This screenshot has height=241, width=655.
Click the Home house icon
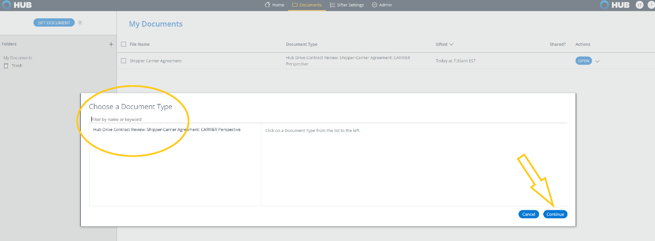(x=267, y=5)
